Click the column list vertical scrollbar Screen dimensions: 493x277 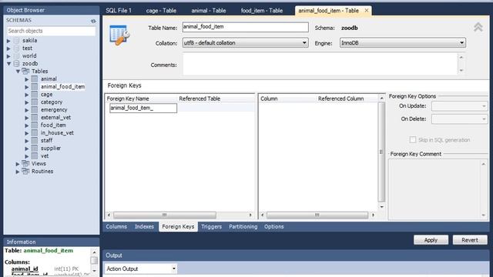pyautogui.click(x=381, y=152)
